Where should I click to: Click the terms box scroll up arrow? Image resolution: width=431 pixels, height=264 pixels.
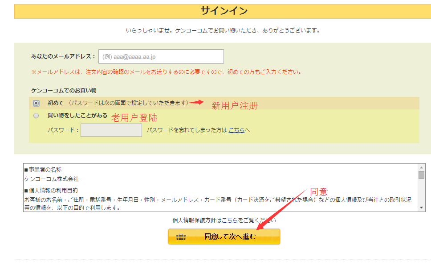pyautogui.click(x=421, y=167)
